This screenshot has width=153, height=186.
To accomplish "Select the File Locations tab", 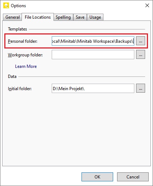I will [x=38, y=17].
